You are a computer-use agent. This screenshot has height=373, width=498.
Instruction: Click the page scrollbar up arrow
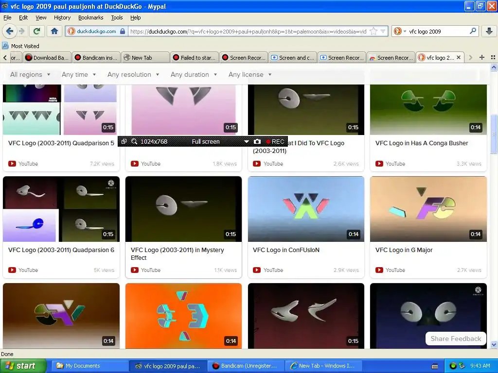click(x=494, y=67)
